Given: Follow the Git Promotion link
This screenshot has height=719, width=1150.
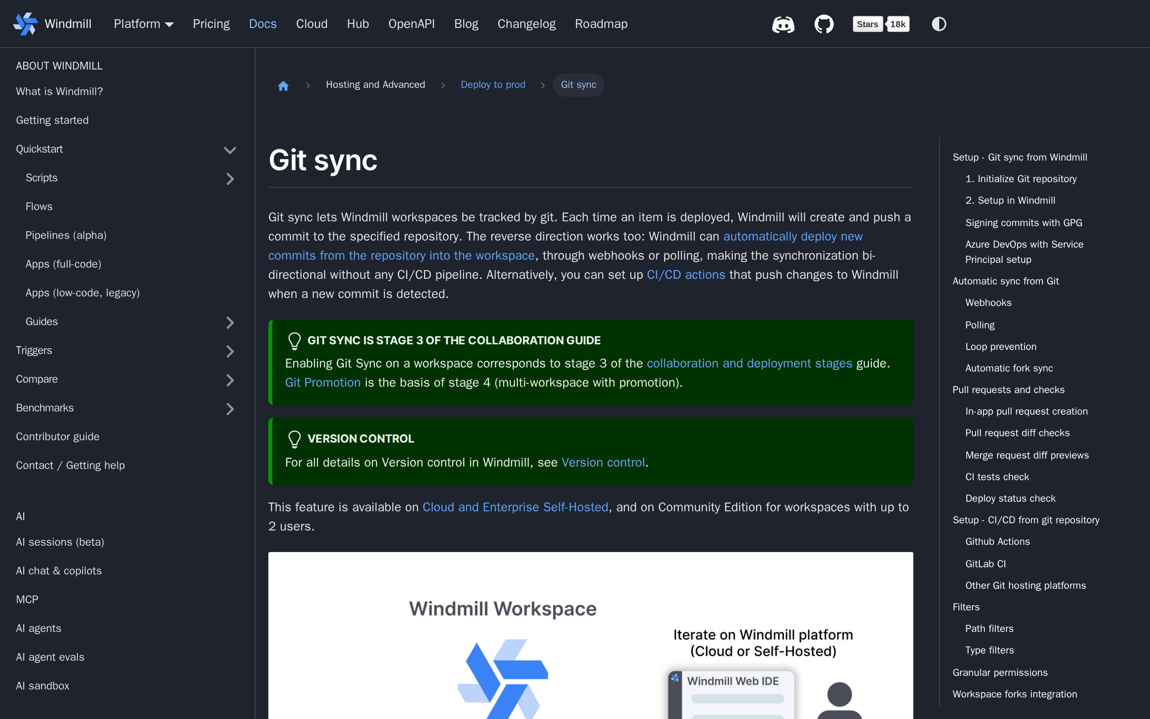Looking at the screenshot, I should point(323,382).
